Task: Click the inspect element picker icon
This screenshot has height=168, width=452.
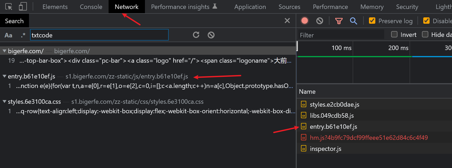Action: pos(9,7)
